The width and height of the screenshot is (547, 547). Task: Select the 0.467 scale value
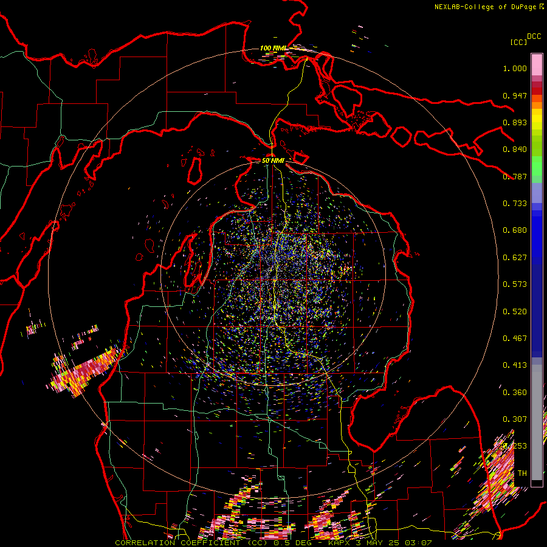coord(515,339)
